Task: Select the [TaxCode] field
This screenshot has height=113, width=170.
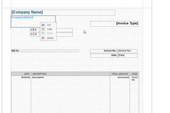Action: click(135, 79)
